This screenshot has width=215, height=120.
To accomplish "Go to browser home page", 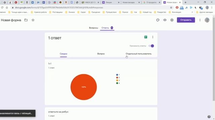I will 7,8.
